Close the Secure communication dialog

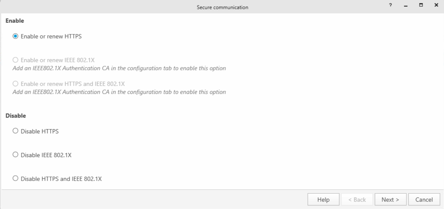436,4
